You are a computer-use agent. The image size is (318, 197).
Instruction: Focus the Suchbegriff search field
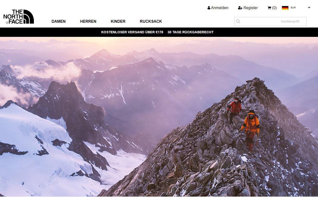point(270,21)
